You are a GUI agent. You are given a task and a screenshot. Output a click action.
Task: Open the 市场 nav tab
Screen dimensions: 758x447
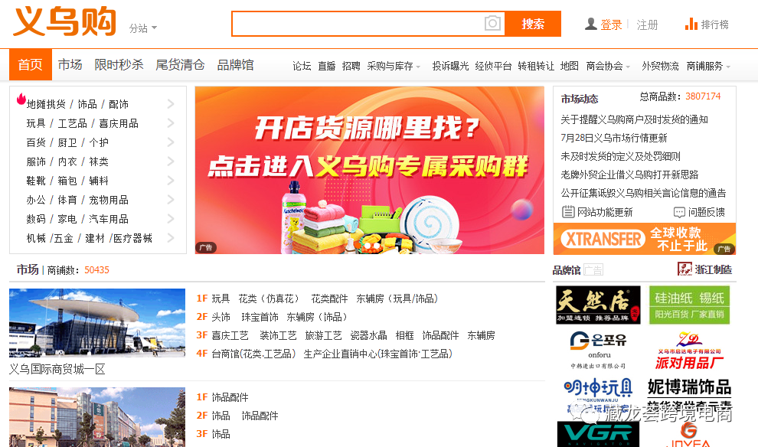point(70,64)
